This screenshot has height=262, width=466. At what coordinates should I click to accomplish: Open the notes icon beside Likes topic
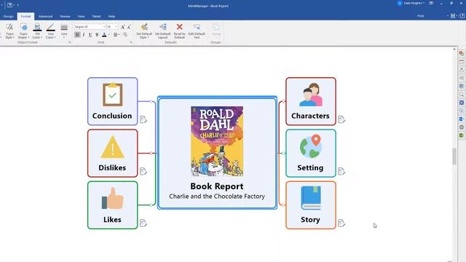[143, 223]
